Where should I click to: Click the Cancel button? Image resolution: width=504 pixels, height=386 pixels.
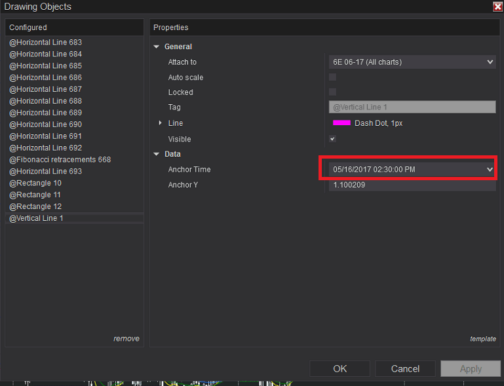pyautogui.click(x=405, y=369)
